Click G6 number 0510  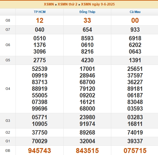tap(40, 38)
